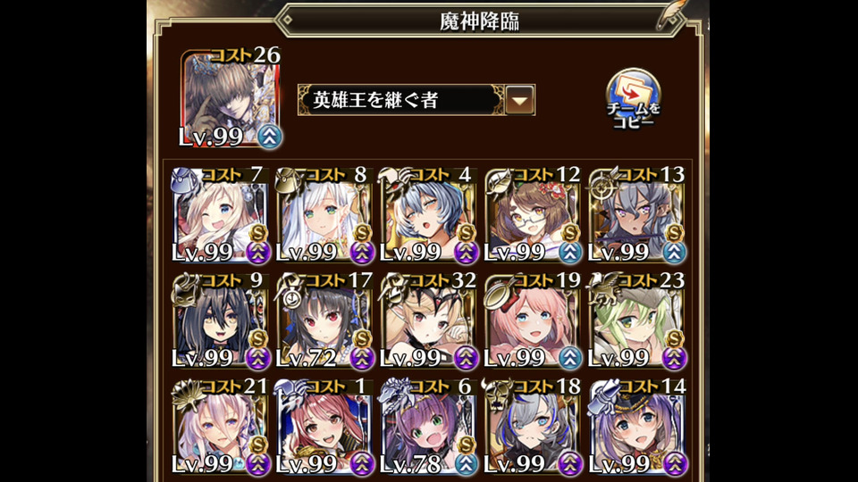This screenshot has height=482, width=858.
Task: Tap the blue awakening badge on leader unit
Action: pyautogui.click(x=269, y=137)
